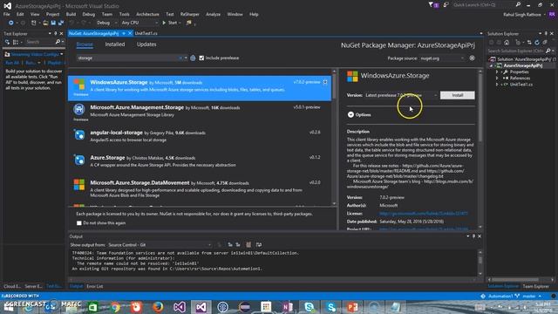
Task: Click the master branch in the status bar
Action: pos(529,297)
